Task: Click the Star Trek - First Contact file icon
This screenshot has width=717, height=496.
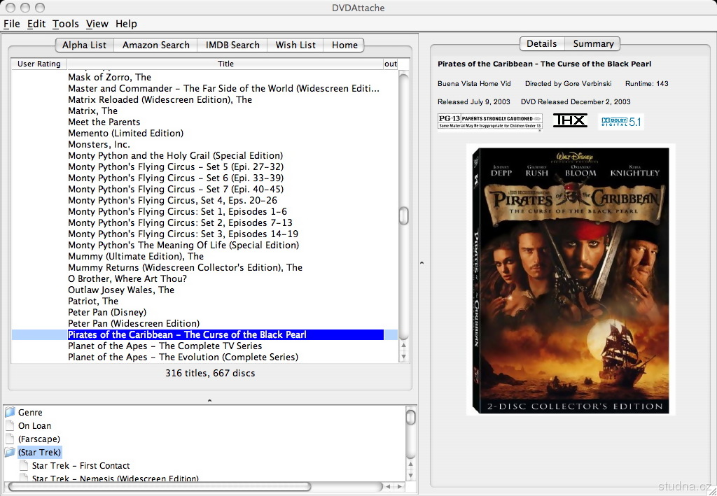Action: [24, 466]
